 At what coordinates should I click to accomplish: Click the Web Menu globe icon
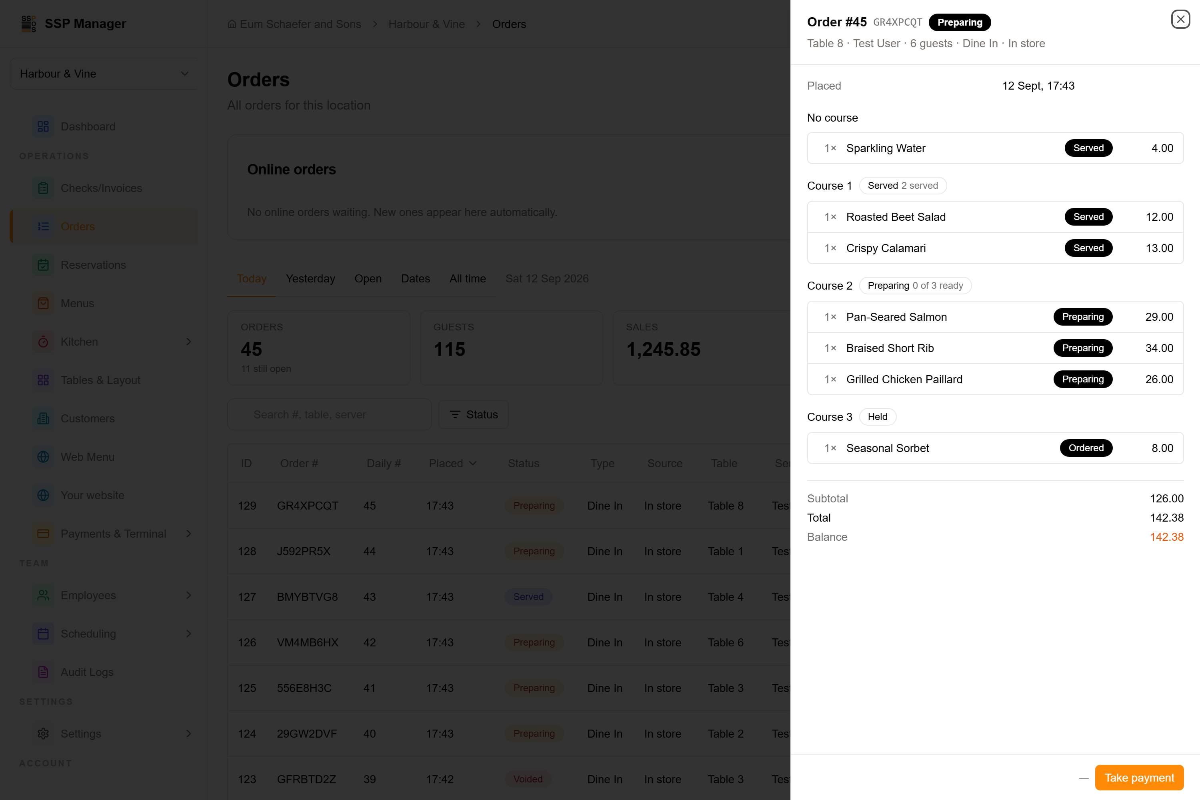43,457
